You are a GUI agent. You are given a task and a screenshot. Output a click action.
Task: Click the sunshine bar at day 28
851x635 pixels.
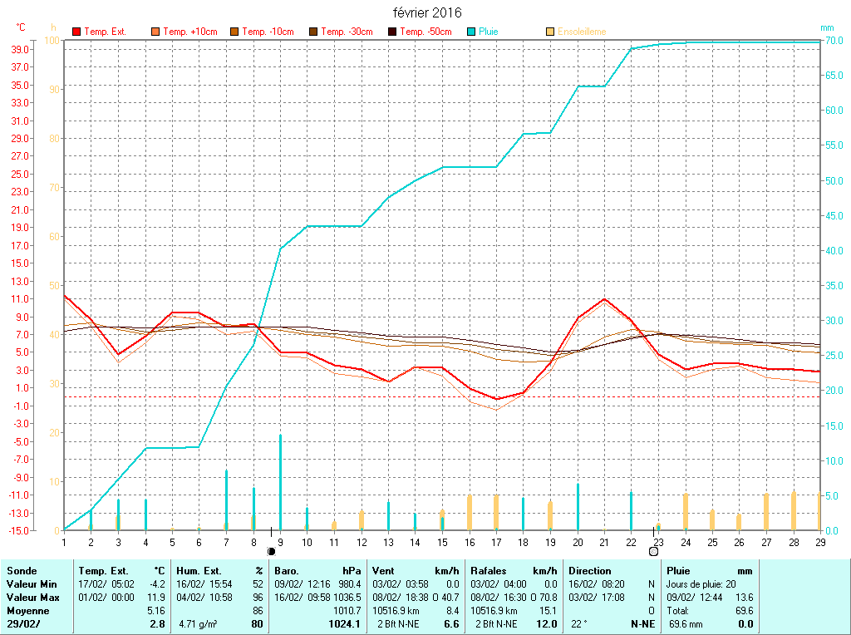point(793,510)
